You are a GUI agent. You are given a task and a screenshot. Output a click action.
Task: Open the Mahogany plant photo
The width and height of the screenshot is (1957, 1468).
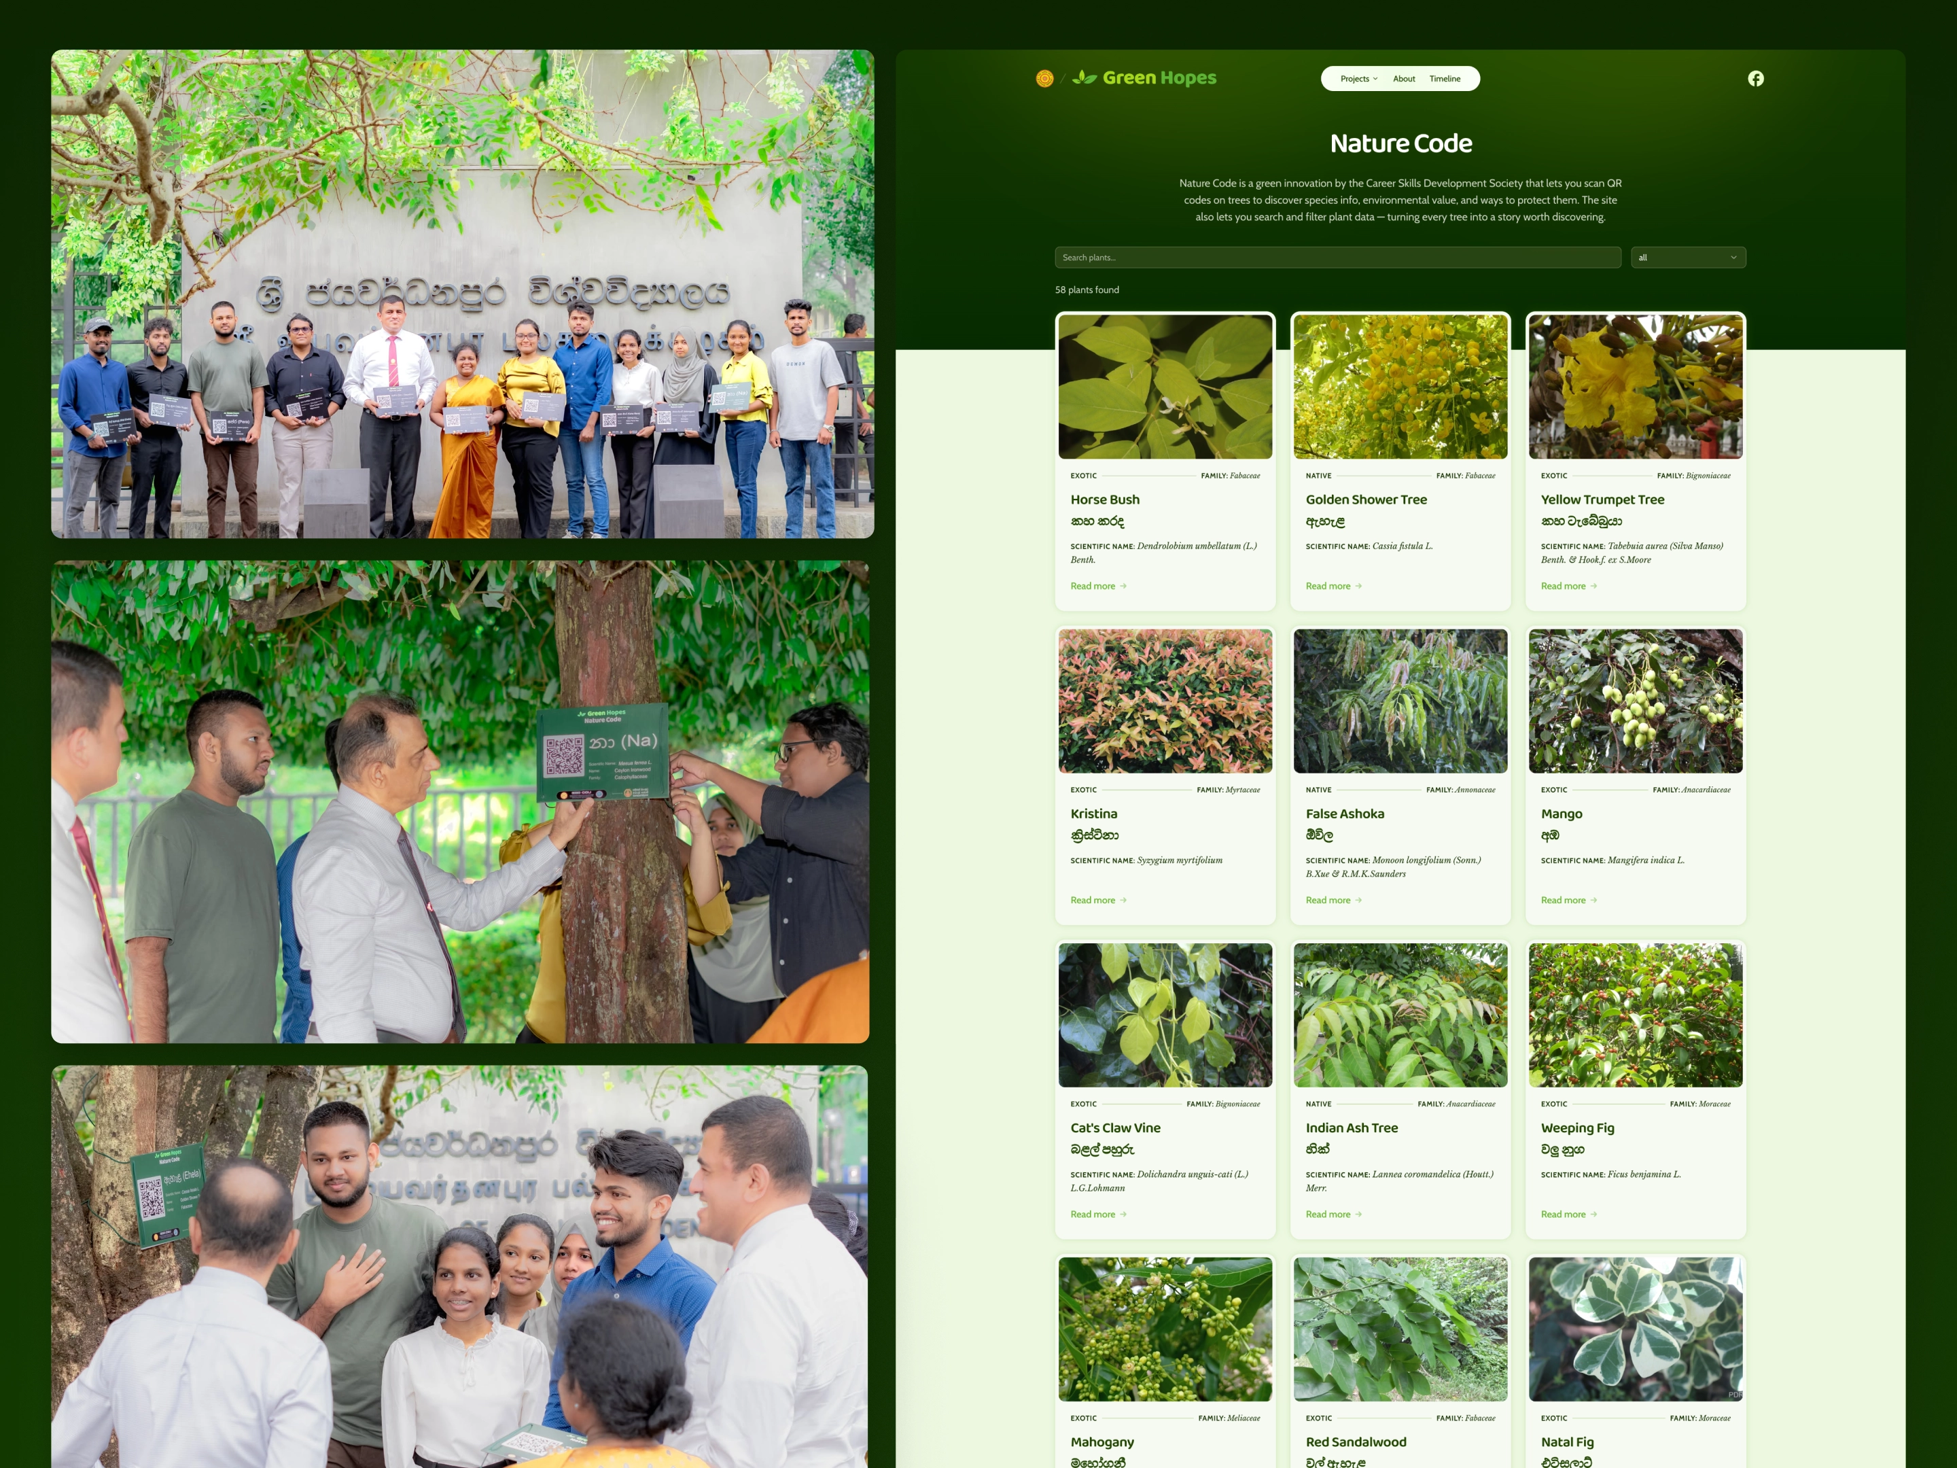click(1165, 1329)
